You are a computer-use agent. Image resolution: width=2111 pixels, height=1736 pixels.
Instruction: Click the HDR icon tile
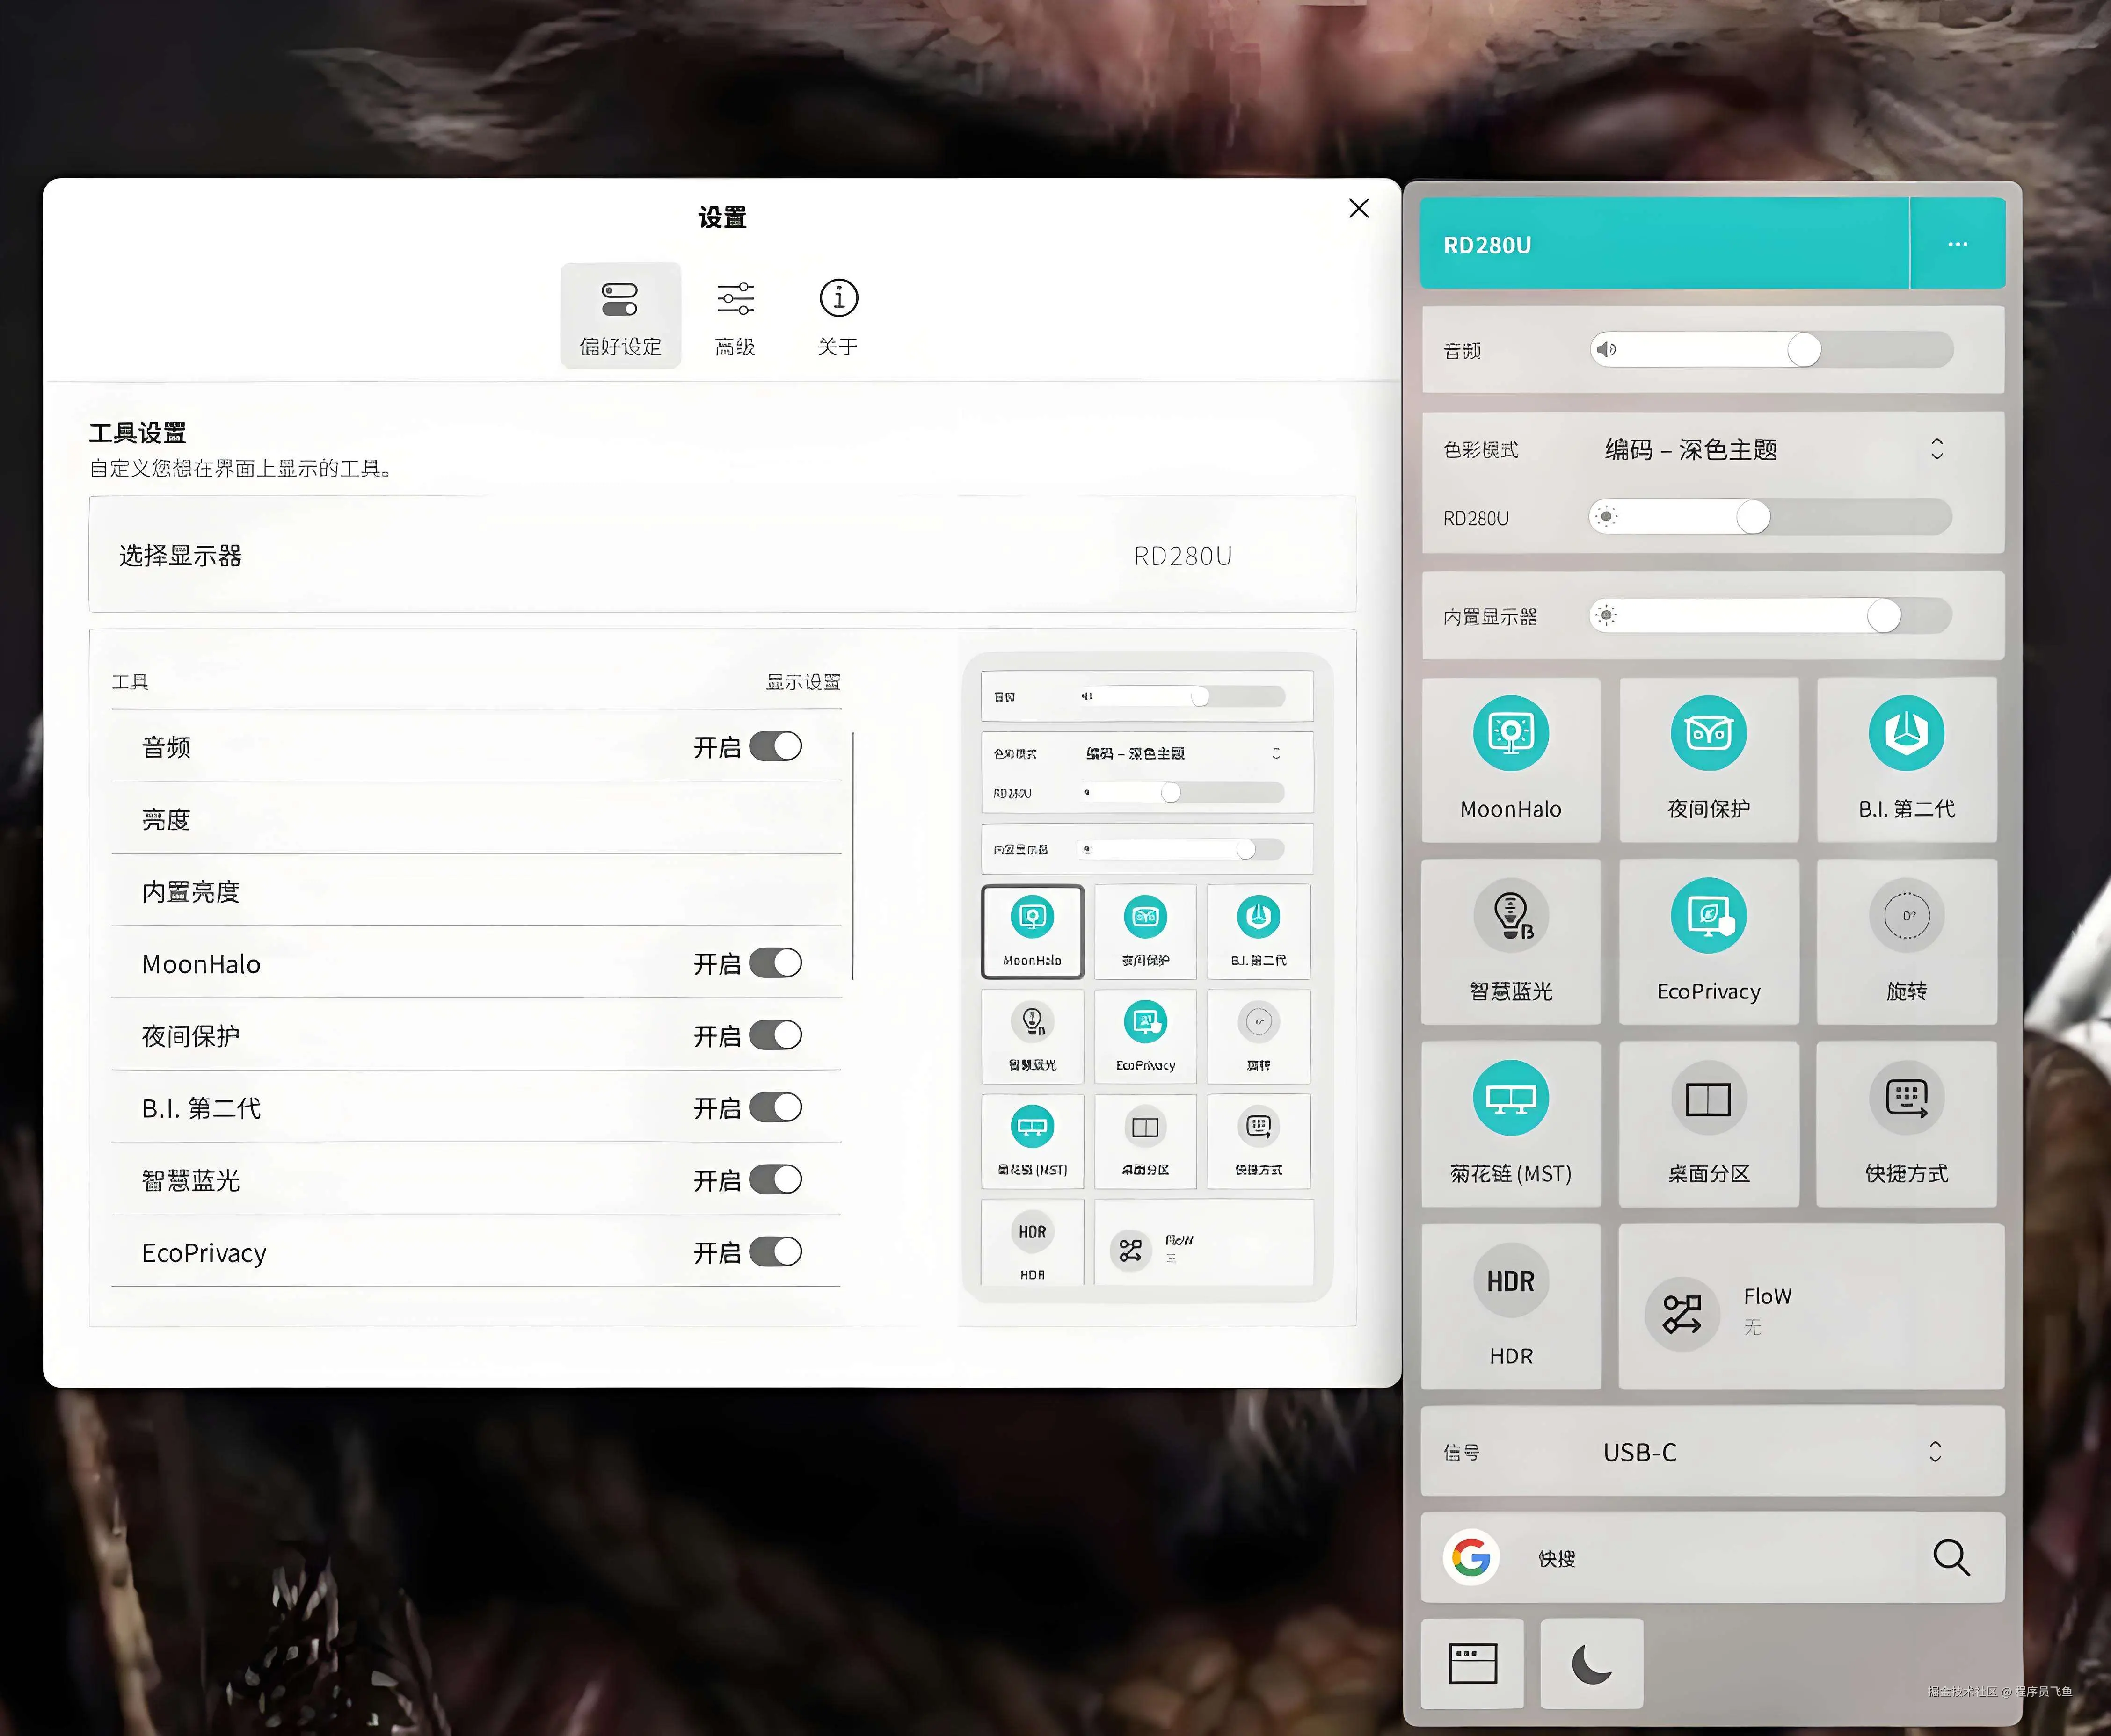(1511, 1282)
